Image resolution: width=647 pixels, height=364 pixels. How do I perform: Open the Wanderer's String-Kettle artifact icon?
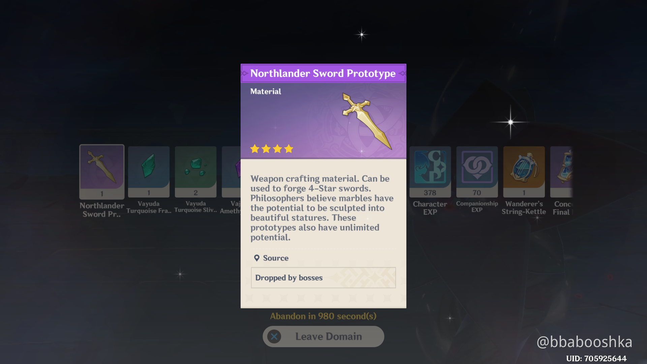(524, 172)
